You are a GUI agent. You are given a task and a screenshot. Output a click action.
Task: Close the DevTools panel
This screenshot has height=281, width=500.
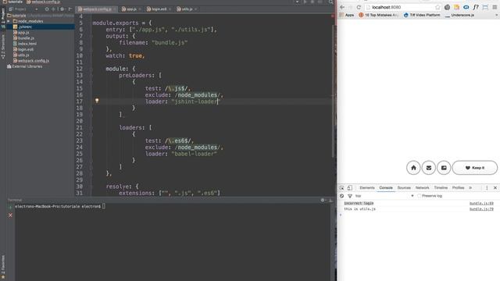coord(495,188)
